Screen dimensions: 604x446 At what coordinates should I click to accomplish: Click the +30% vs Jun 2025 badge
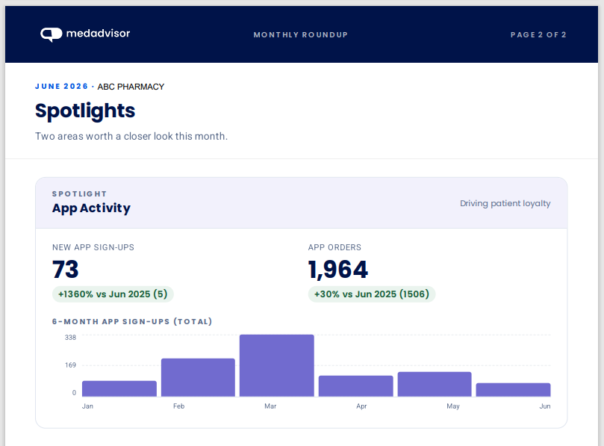pos(372,294)
